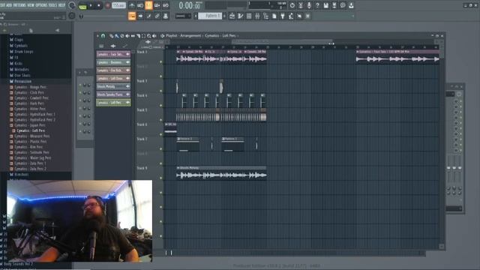Open the ADD menu
This screenshot has height=270, width=480.
click(x=9, y=5)
